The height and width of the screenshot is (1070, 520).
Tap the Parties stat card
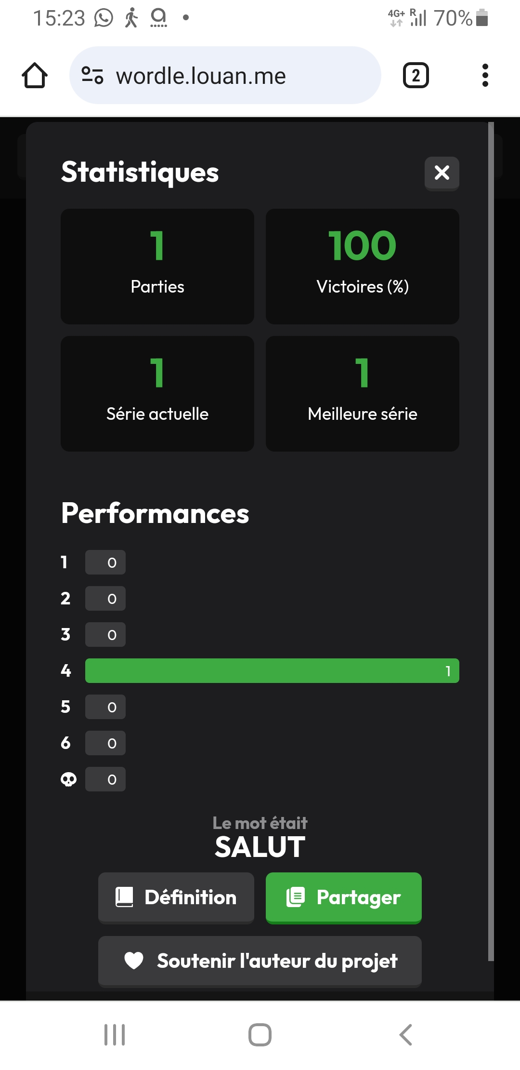(x=157, y=267)
